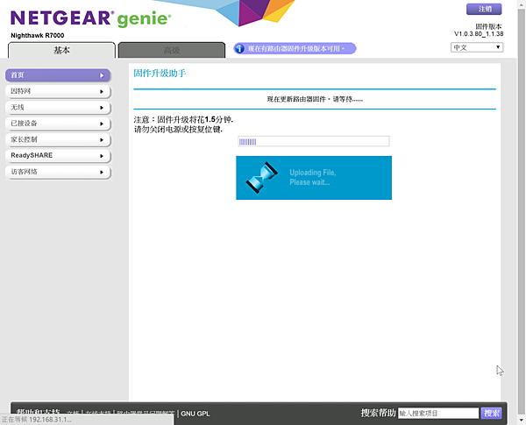
Task: Click the firmware upload progress bar
Action: 314,141
